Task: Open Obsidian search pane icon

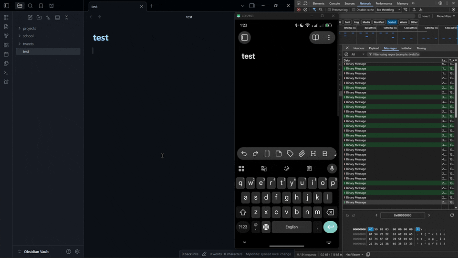Action: [x=30, y=6]
